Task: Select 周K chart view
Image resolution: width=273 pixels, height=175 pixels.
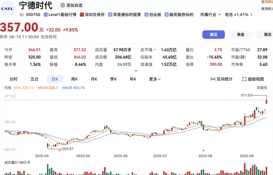Action: tap(74, 79)
